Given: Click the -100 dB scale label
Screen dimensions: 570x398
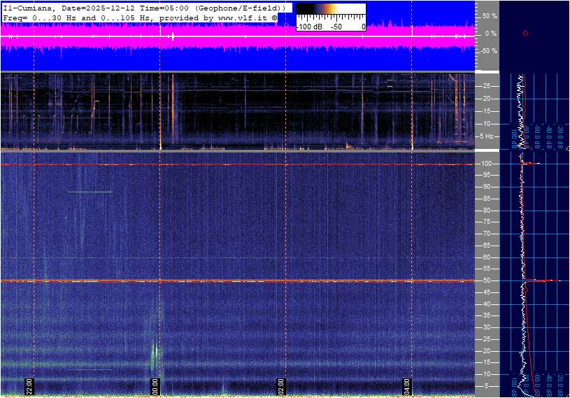Looking at the screenshot, I should point(308,27).
